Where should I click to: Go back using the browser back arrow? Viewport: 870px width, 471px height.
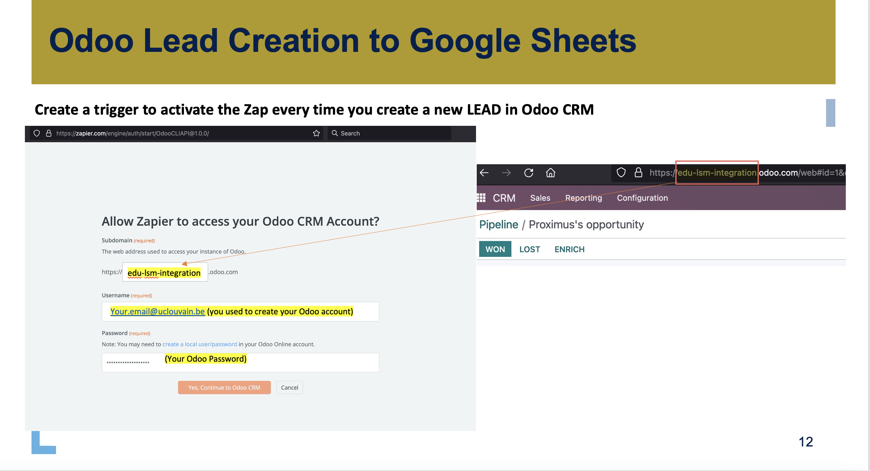click(484, 173)
